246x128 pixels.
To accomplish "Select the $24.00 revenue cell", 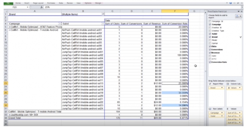I will point(152,102).
